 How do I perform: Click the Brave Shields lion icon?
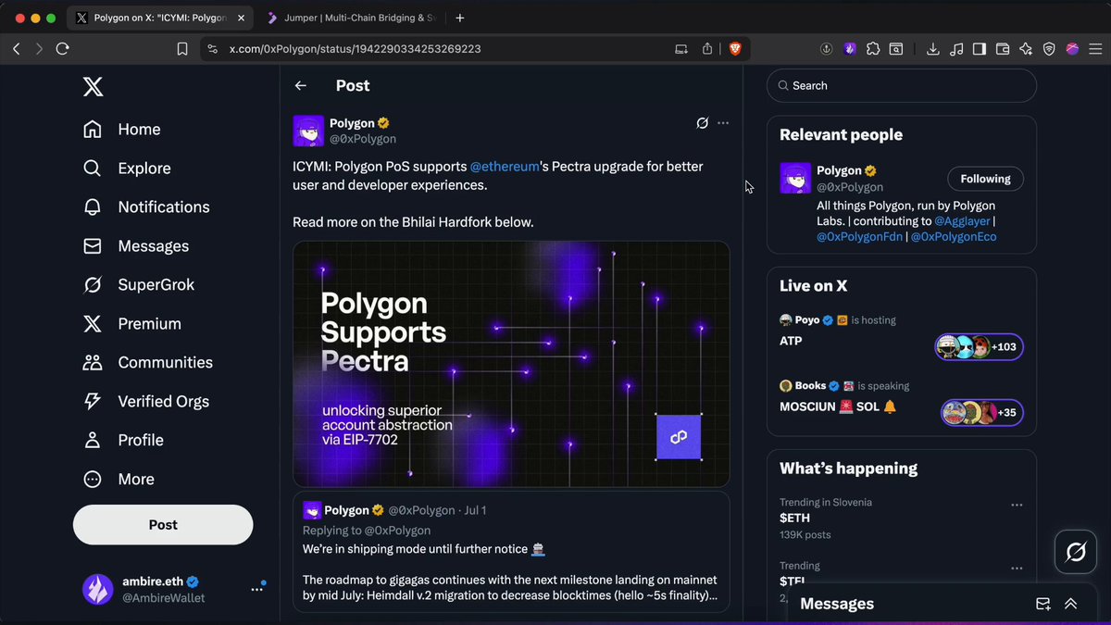(736, 49)
